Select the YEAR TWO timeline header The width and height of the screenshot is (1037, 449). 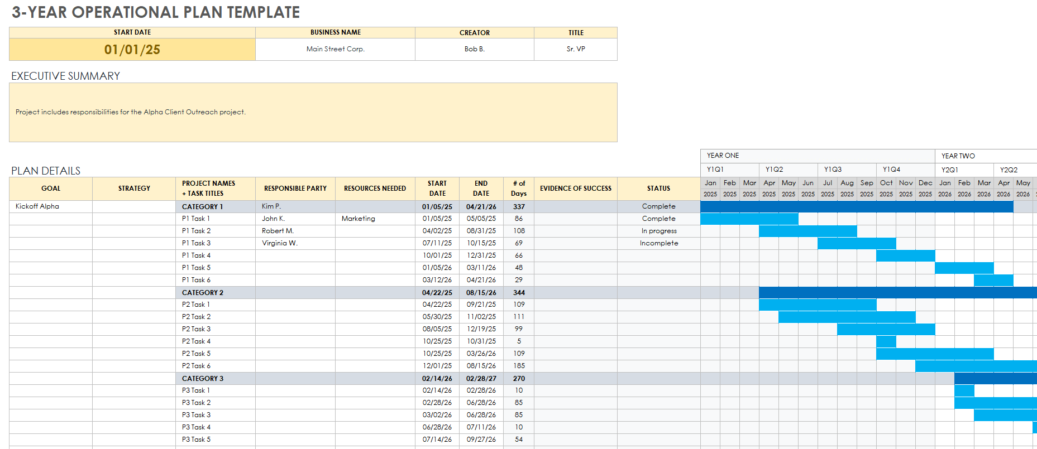click(958, 156)
